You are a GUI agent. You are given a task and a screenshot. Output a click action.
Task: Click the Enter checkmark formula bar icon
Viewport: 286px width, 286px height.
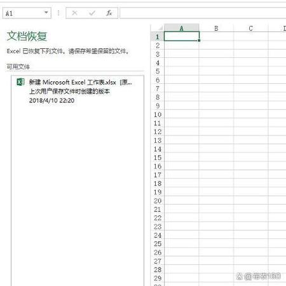[x=92, y=13]
